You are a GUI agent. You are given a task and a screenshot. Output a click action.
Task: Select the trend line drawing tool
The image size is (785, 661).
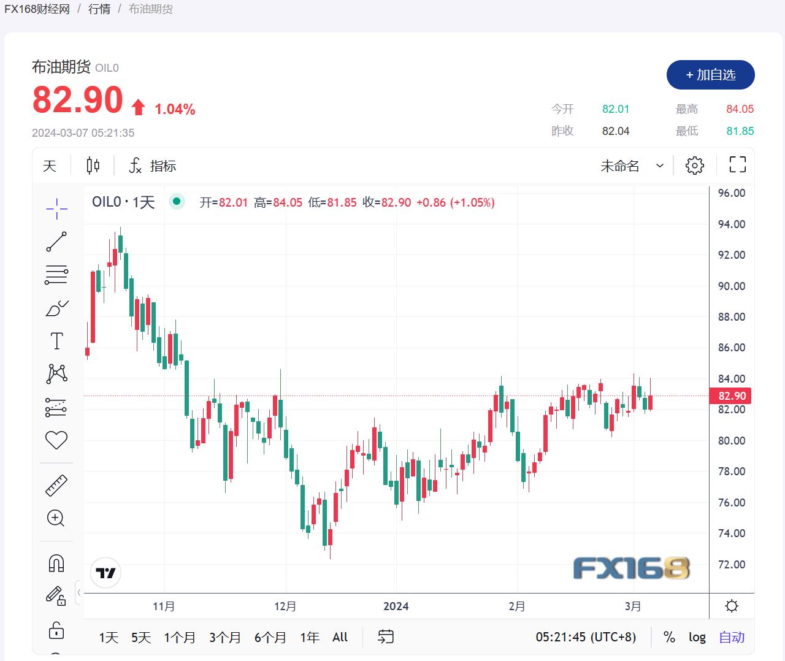pyautogui.click(x=56, y=242)
